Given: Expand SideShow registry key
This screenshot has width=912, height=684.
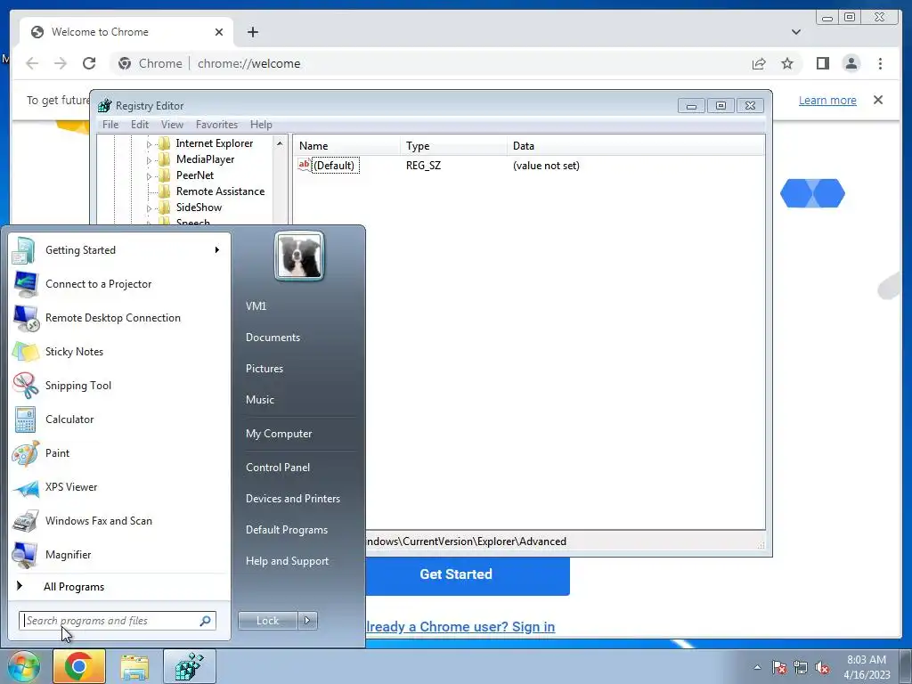Looking at the screenshot, I should (x=149, y=208).
